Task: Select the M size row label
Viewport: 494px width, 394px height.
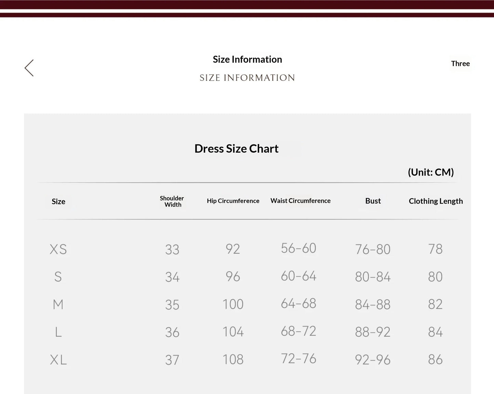Action: click(58, 304)
